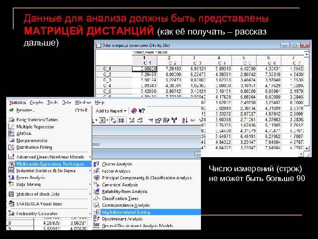Click the spreadsheet icon in data window title
Screen dimensions: 318x239
pos(98,45)
